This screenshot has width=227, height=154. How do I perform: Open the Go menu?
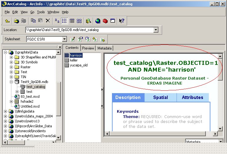click(32, 12)
